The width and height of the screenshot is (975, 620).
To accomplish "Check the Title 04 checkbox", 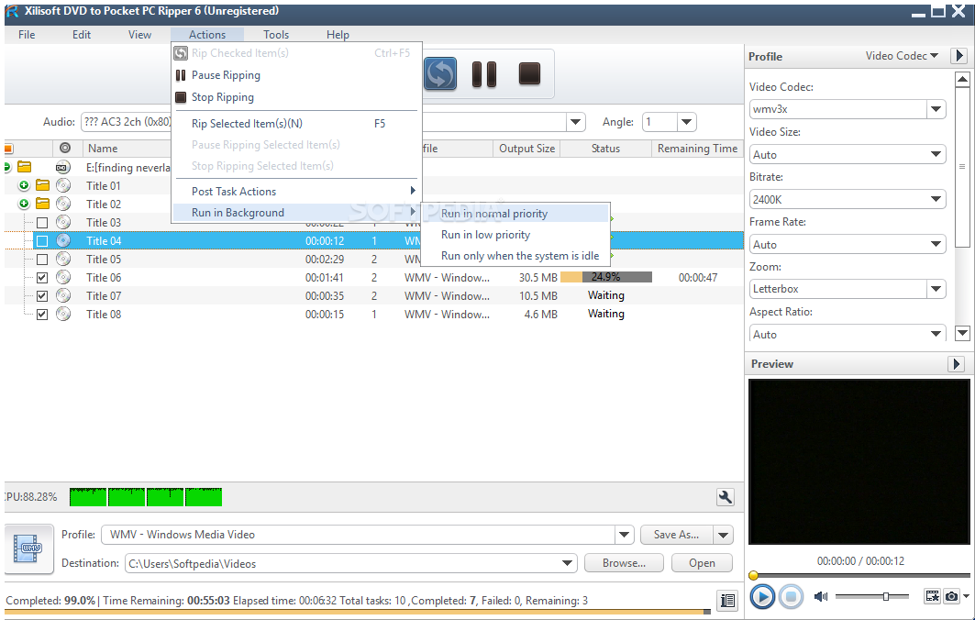I will [x=42, y=240].
